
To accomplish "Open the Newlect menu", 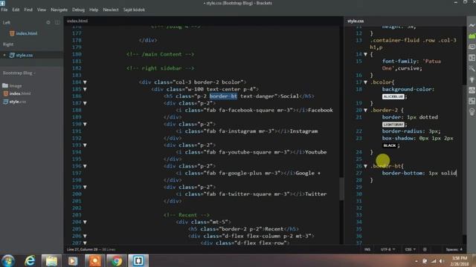I will 111,10.
